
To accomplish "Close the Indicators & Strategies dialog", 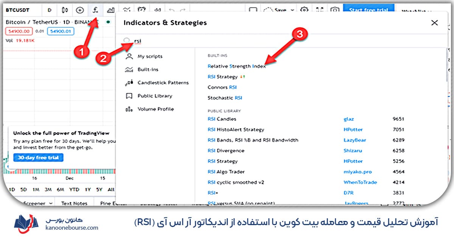I will (435, 23).
